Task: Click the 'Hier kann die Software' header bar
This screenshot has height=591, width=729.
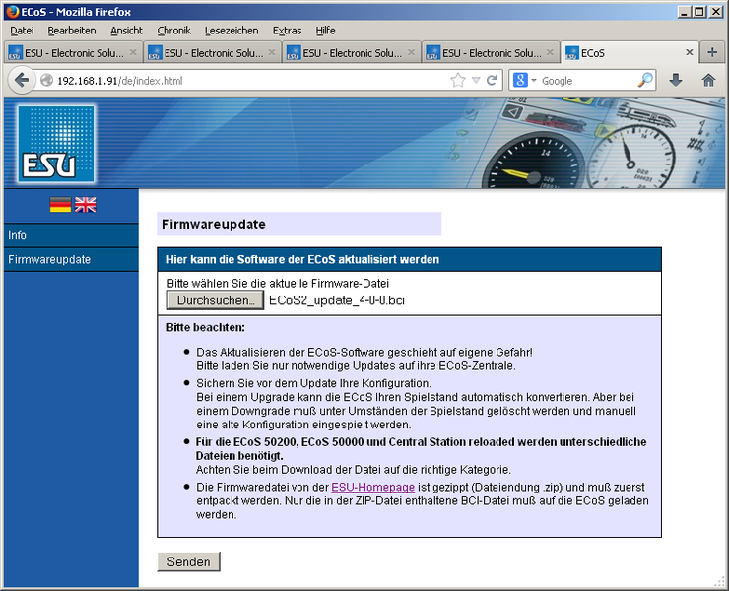Action: point(409,259)
